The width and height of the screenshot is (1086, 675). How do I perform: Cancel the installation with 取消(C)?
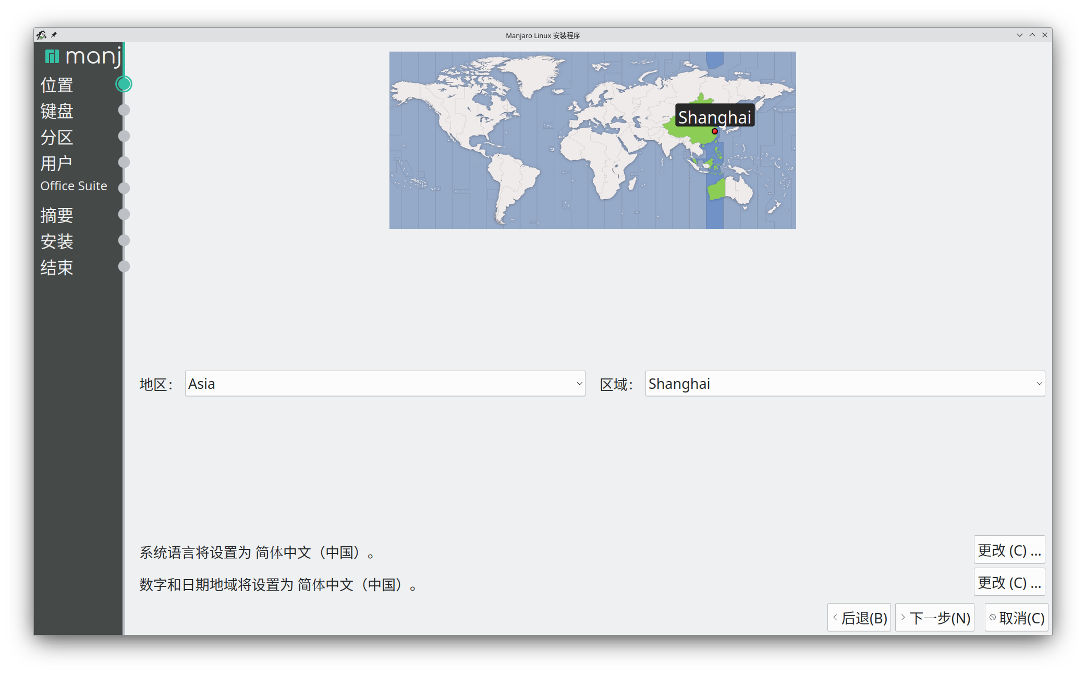coord(1016,618)
